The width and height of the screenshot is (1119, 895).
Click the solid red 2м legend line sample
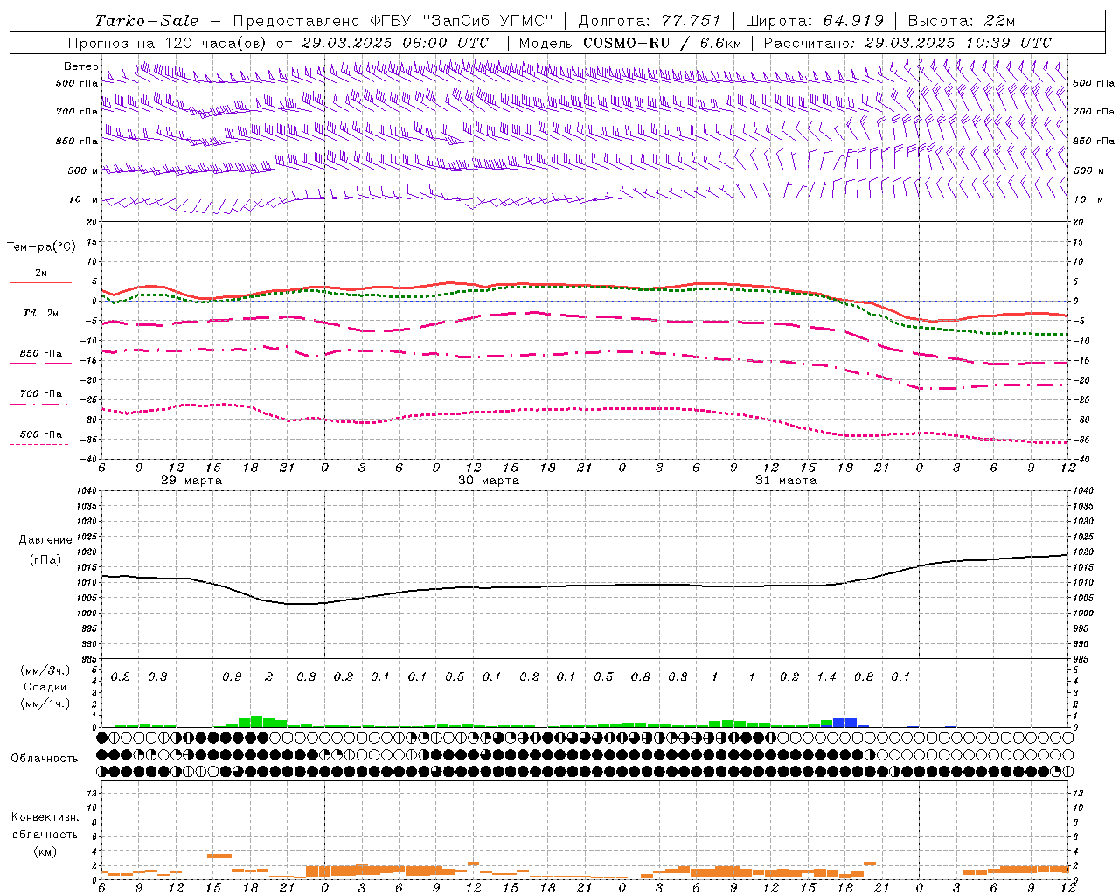pyautogui.click(x=40, y=282)
